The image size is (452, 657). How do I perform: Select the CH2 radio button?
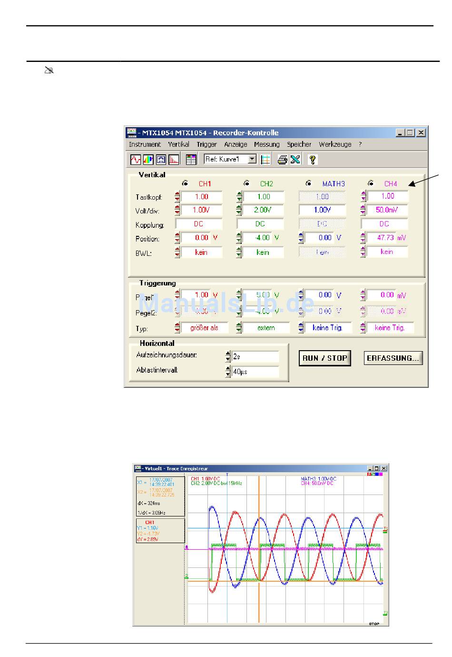[246, 183]
